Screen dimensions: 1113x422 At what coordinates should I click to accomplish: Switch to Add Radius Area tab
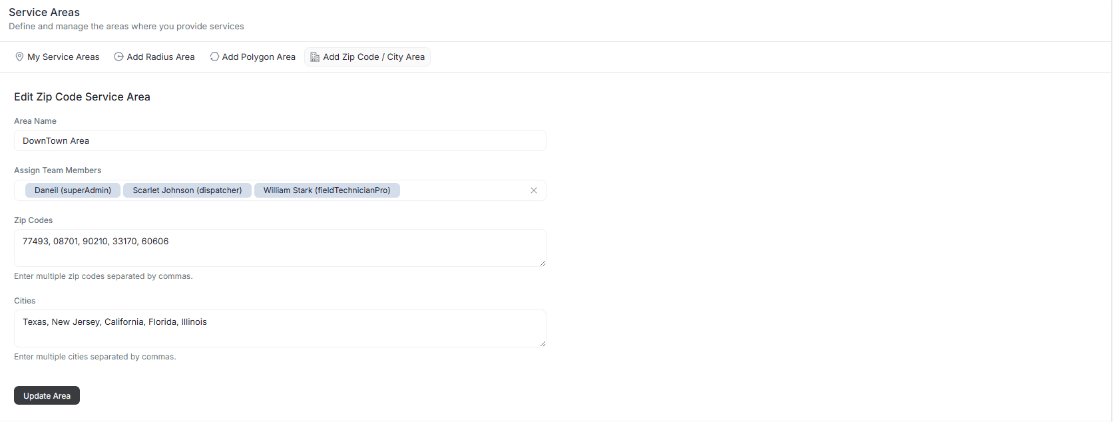160,57
